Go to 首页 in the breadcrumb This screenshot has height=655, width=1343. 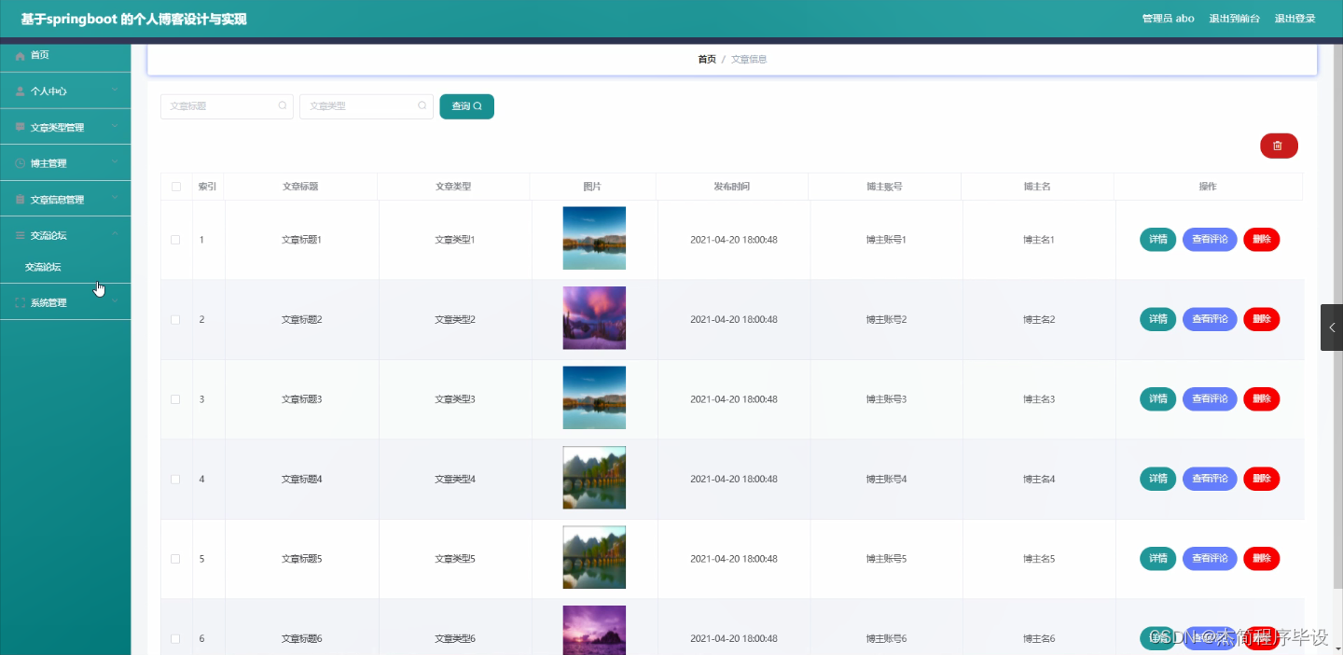click(706, 58)
